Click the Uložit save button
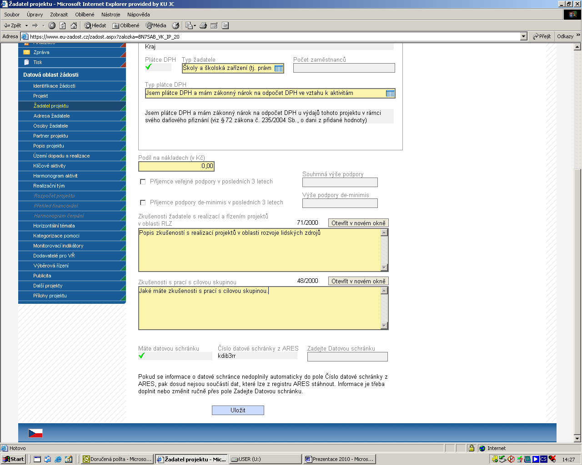Viewport: 582px width, 465px height. click(238, 410)
